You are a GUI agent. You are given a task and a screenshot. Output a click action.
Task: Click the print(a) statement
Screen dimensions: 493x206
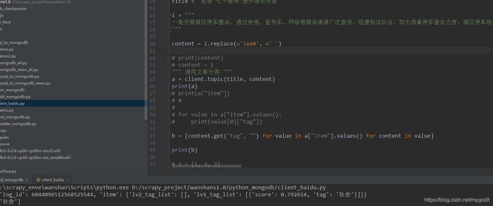[x=184, y=86]
